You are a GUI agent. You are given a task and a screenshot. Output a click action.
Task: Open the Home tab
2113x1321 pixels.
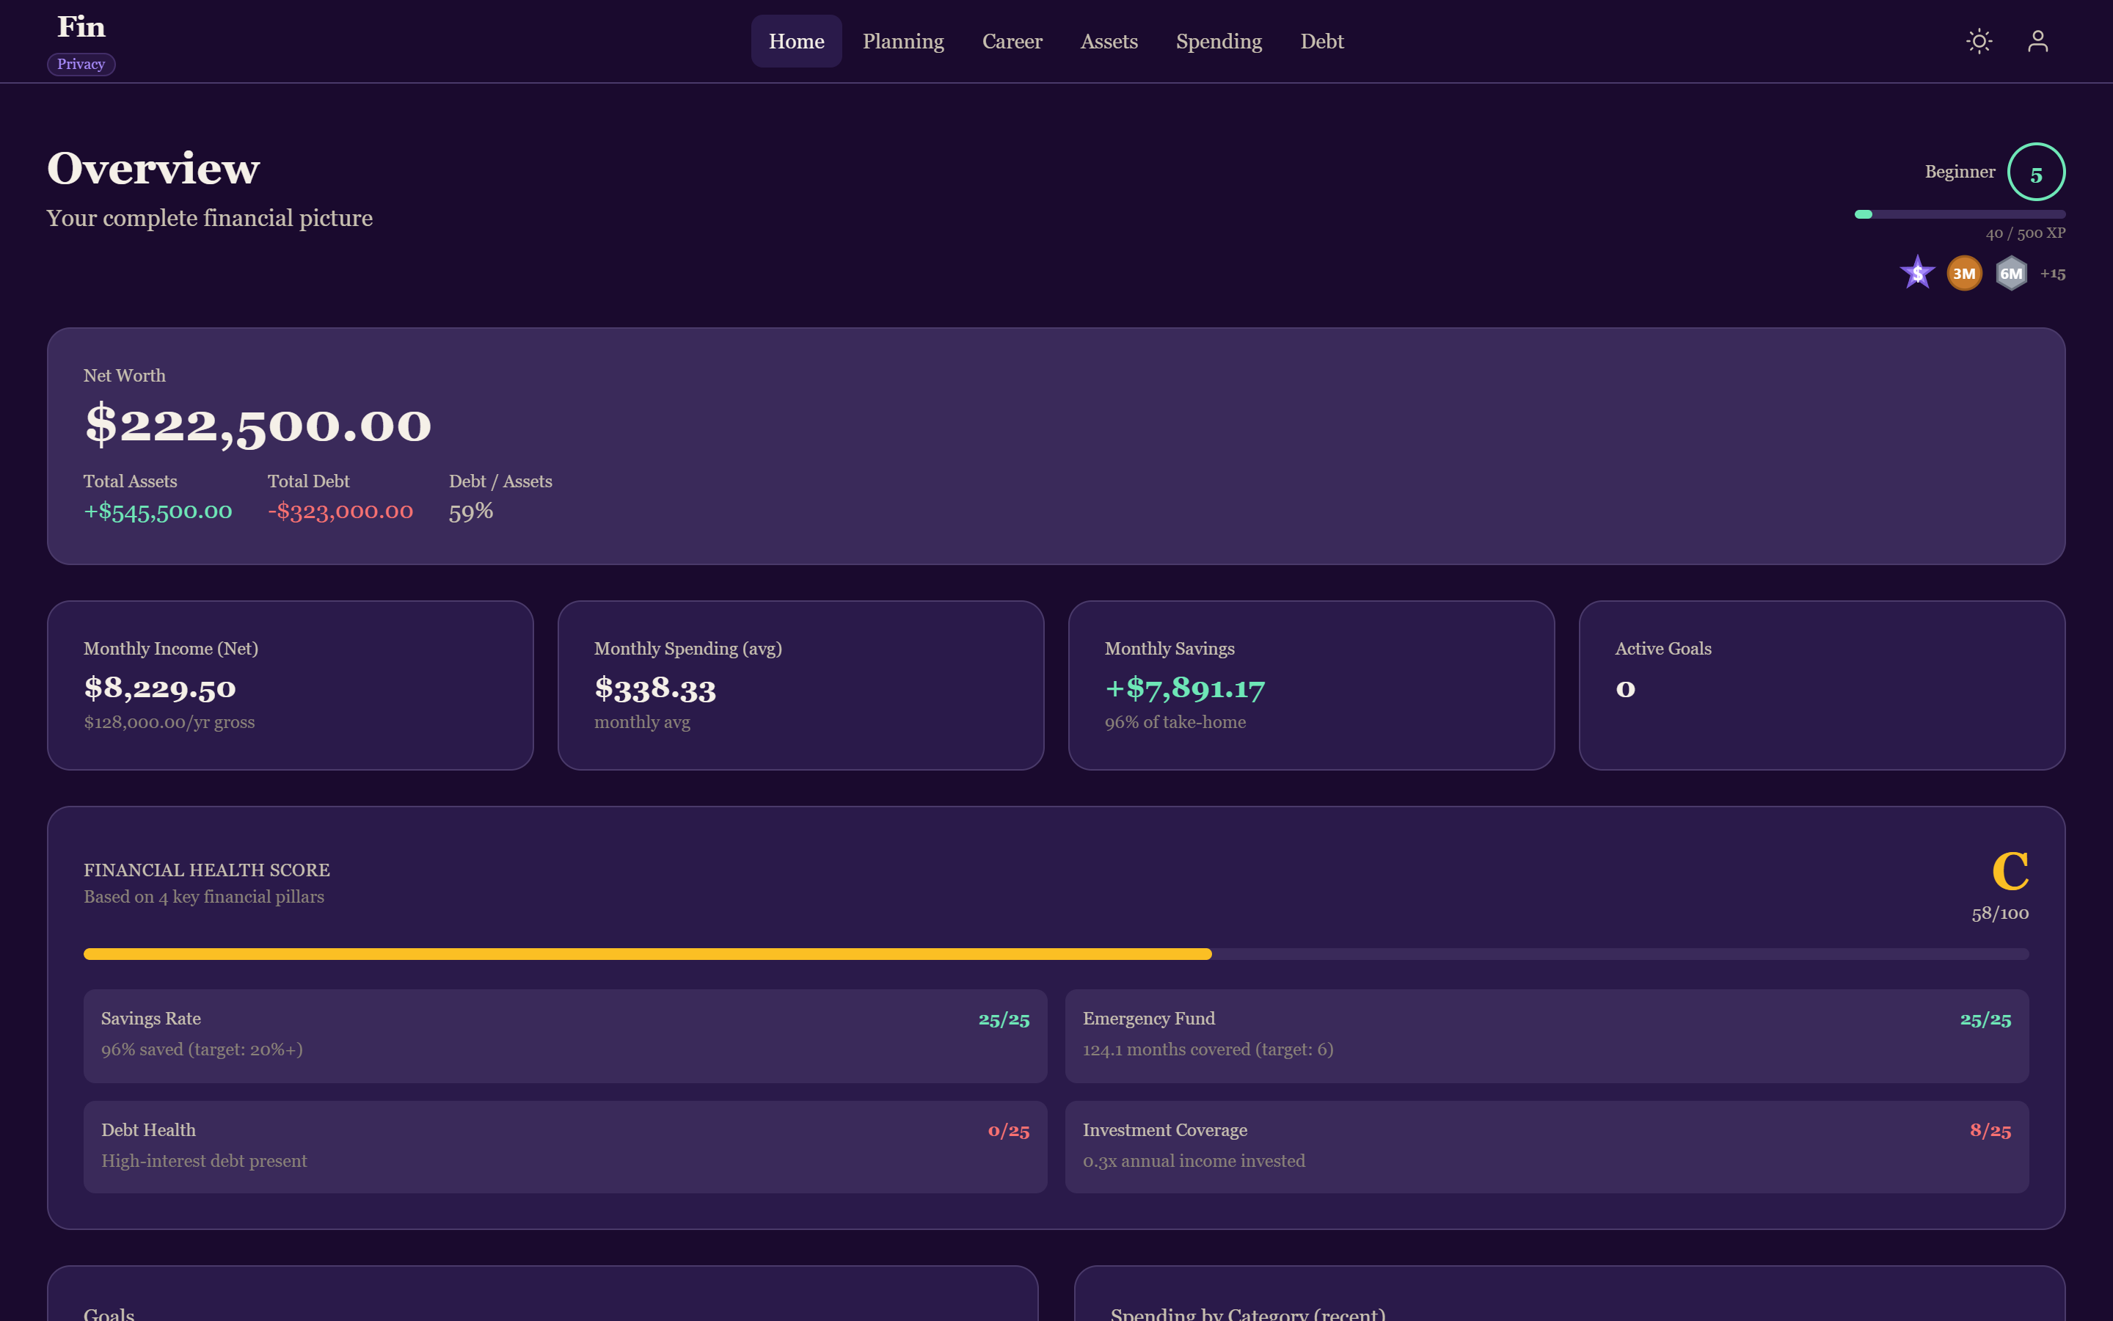pos(796,41)
